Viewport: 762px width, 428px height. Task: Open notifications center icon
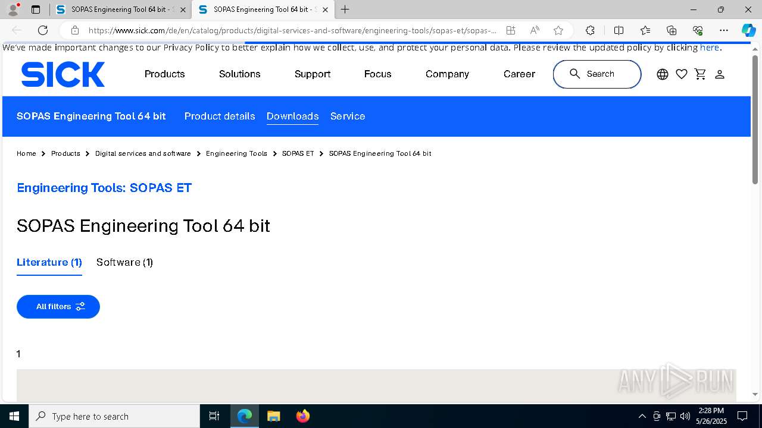coord(742,416)
